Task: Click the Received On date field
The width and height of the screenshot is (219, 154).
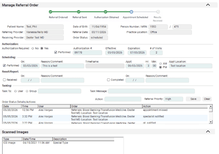Action: click(x=30, y=80)
